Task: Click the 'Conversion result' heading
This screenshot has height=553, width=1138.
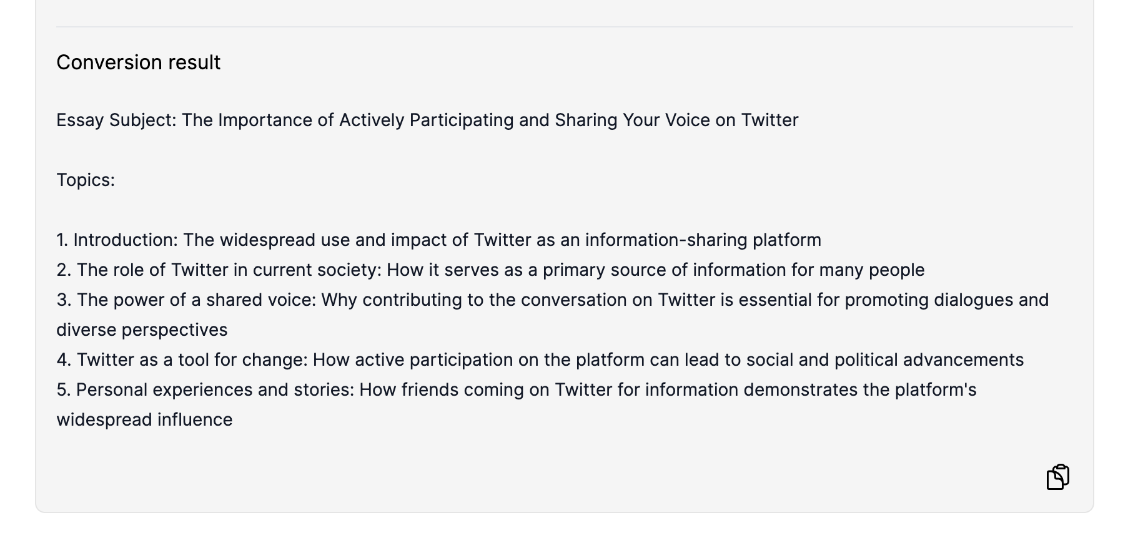Action: tap(139, 62)
